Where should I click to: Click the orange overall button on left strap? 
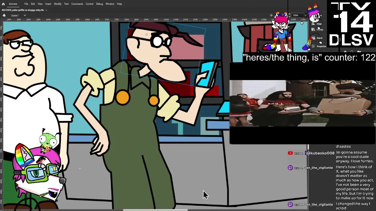pos(122,97)
